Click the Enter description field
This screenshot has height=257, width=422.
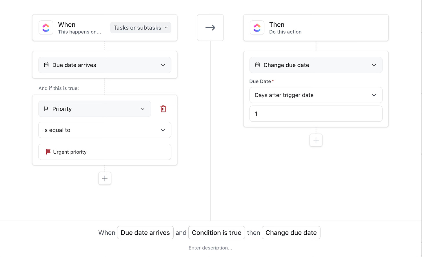(210, 248)
